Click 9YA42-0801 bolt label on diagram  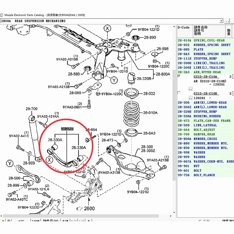(x=72, y=107)
